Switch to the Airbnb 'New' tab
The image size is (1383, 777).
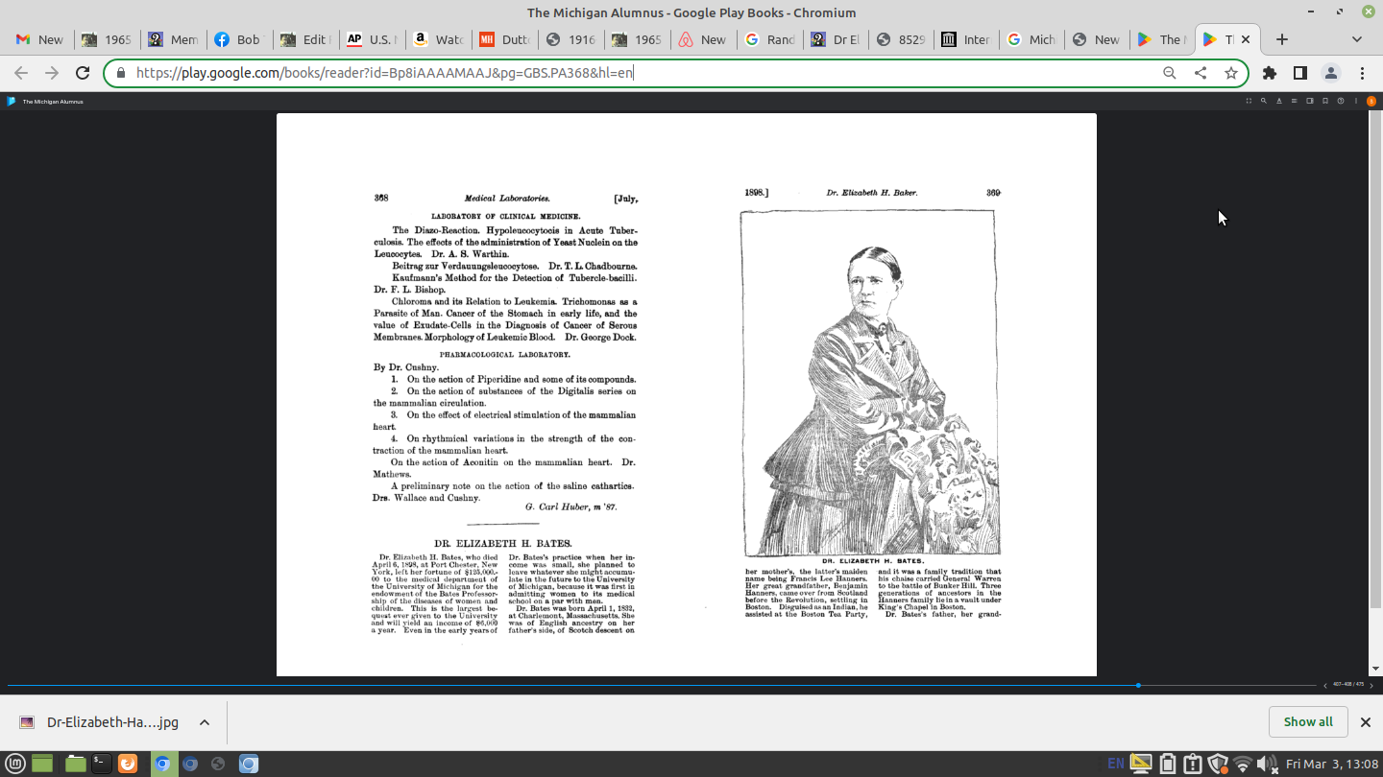pyautogui.click(x=700, y=39)
